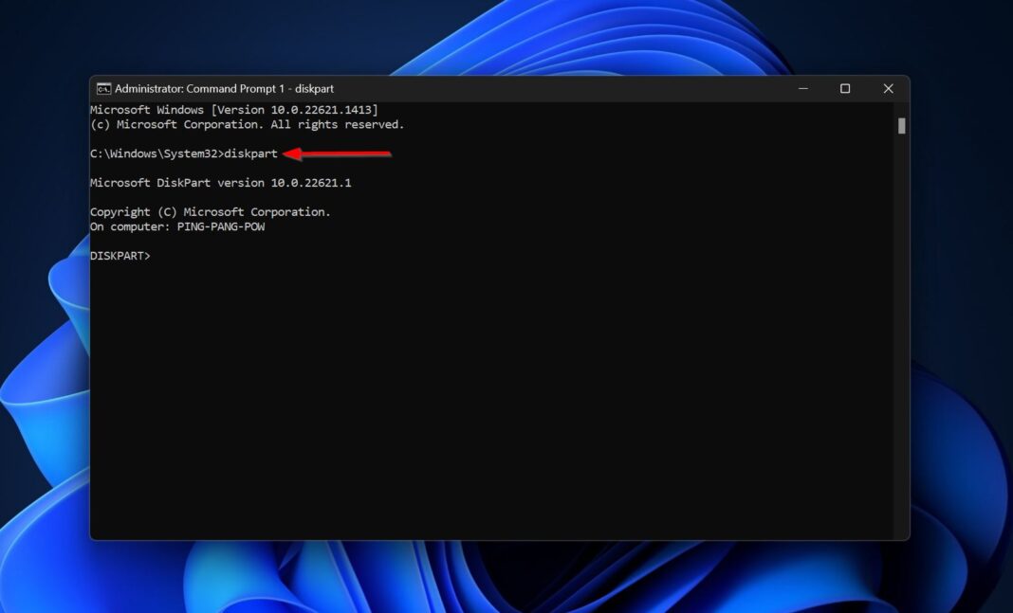Screen dimensions: 1013x613
Task: Minimize the Command Prompt window
Action: coord(802,89)
